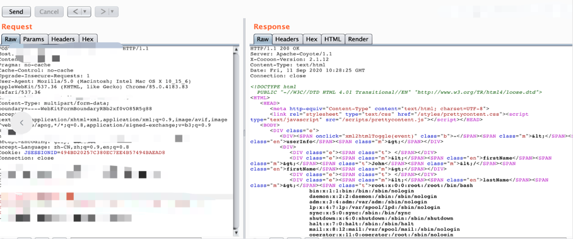Click the User-Agent Mozilla/5.0 line

[x=95, y=81]
